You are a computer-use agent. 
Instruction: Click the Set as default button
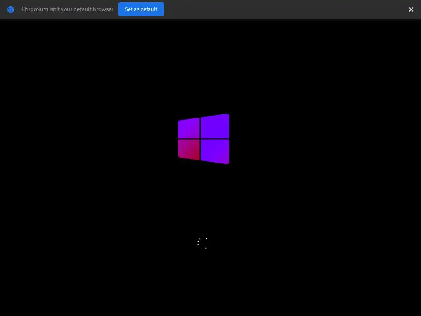(x=141, y=9)
